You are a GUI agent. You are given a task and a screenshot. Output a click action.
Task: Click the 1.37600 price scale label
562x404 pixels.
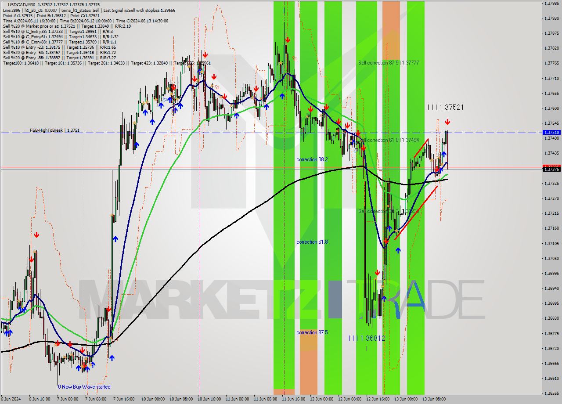click(x=551, y=108)
